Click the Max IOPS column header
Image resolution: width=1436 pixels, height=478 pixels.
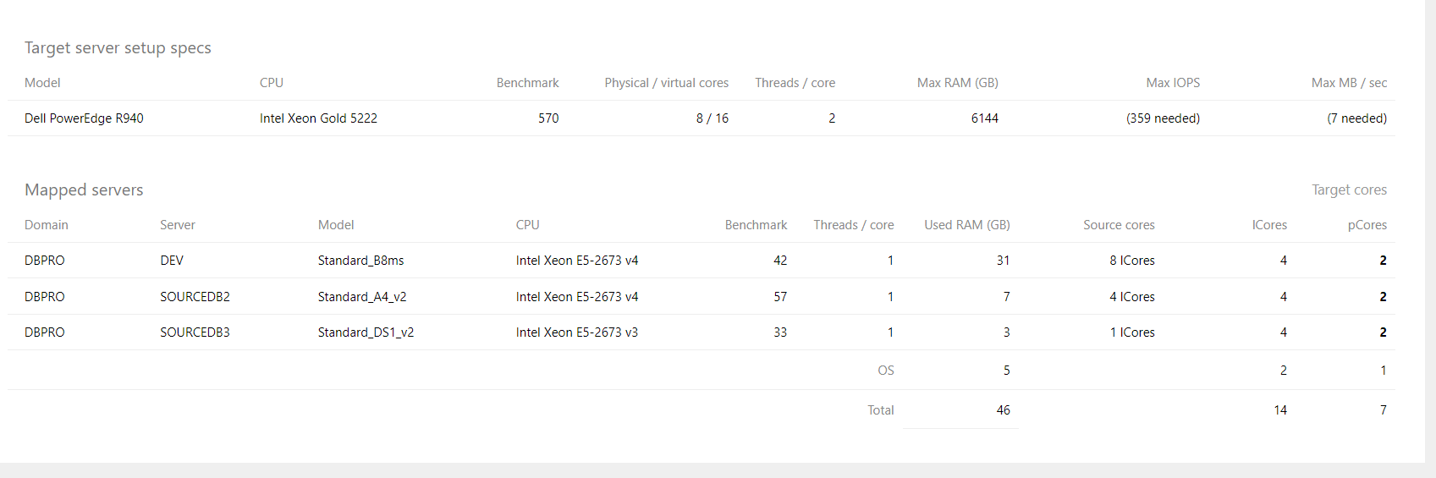(x=1172, y=83)
